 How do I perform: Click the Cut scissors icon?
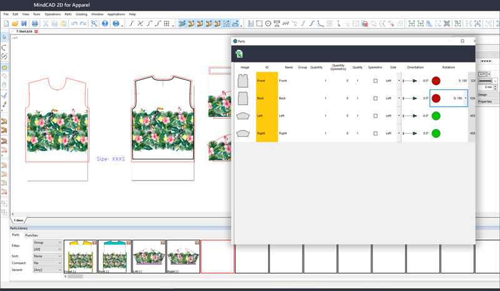46,23
